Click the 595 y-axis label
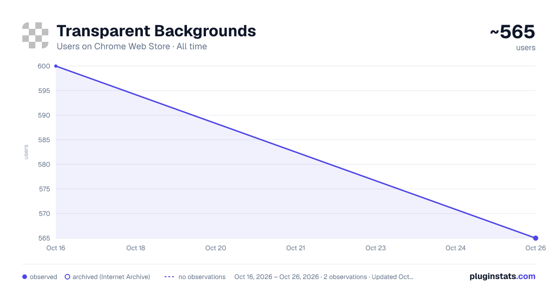This screenshot has width=558, height=293. (x=44, y=91)
